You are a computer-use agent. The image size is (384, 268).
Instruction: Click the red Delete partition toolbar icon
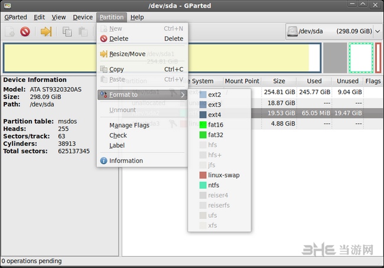25,31
